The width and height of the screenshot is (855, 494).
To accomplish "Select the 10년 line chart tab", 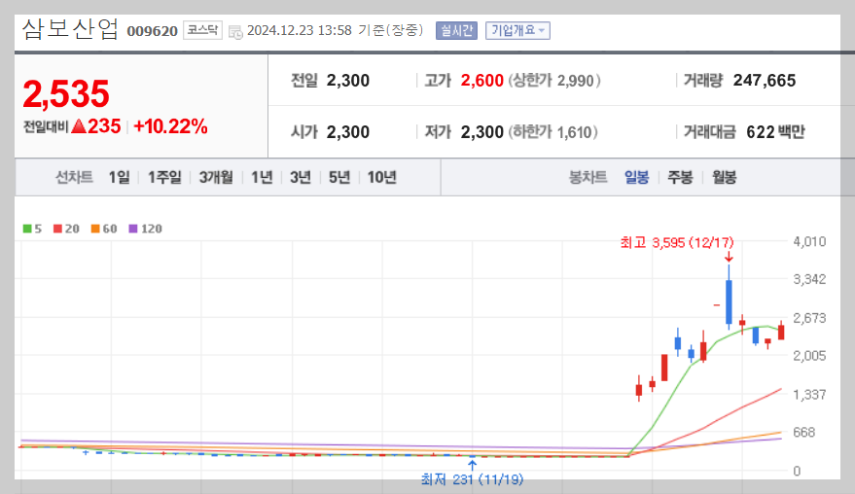I will [381, 177].
